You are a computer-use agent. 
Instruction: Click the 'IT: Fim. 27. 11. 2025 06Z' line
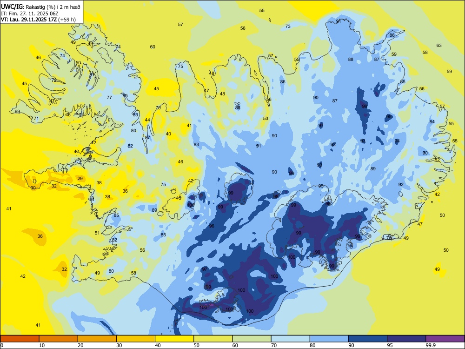coord(30,13)
